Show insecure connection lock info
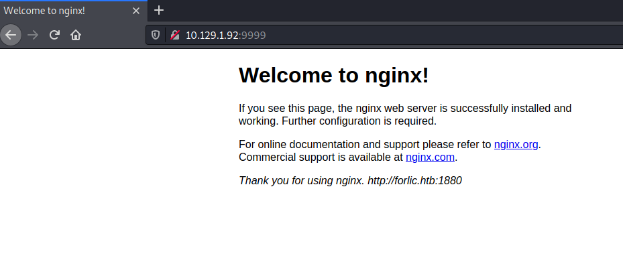 pyautogui.click(x=174, y=36)
